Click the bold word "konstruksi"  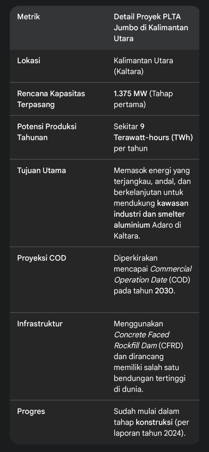point(154,422)
